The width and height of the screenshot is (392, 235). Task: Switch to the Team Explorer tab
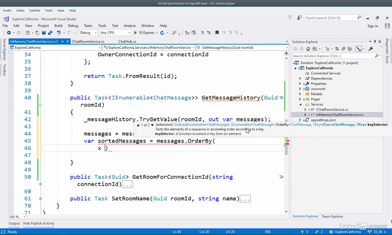[332, 217]
